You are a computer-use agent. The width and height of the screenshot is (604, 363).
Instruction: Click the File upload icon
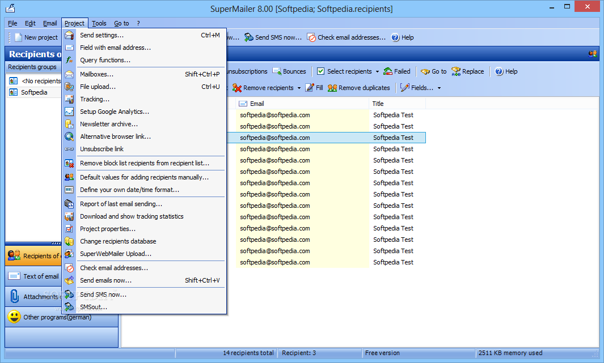coord(69,87)
